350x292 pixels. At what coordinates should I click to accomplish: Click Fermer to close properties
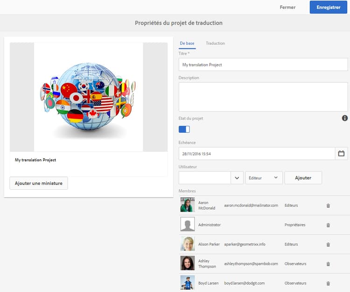point(287,7)
